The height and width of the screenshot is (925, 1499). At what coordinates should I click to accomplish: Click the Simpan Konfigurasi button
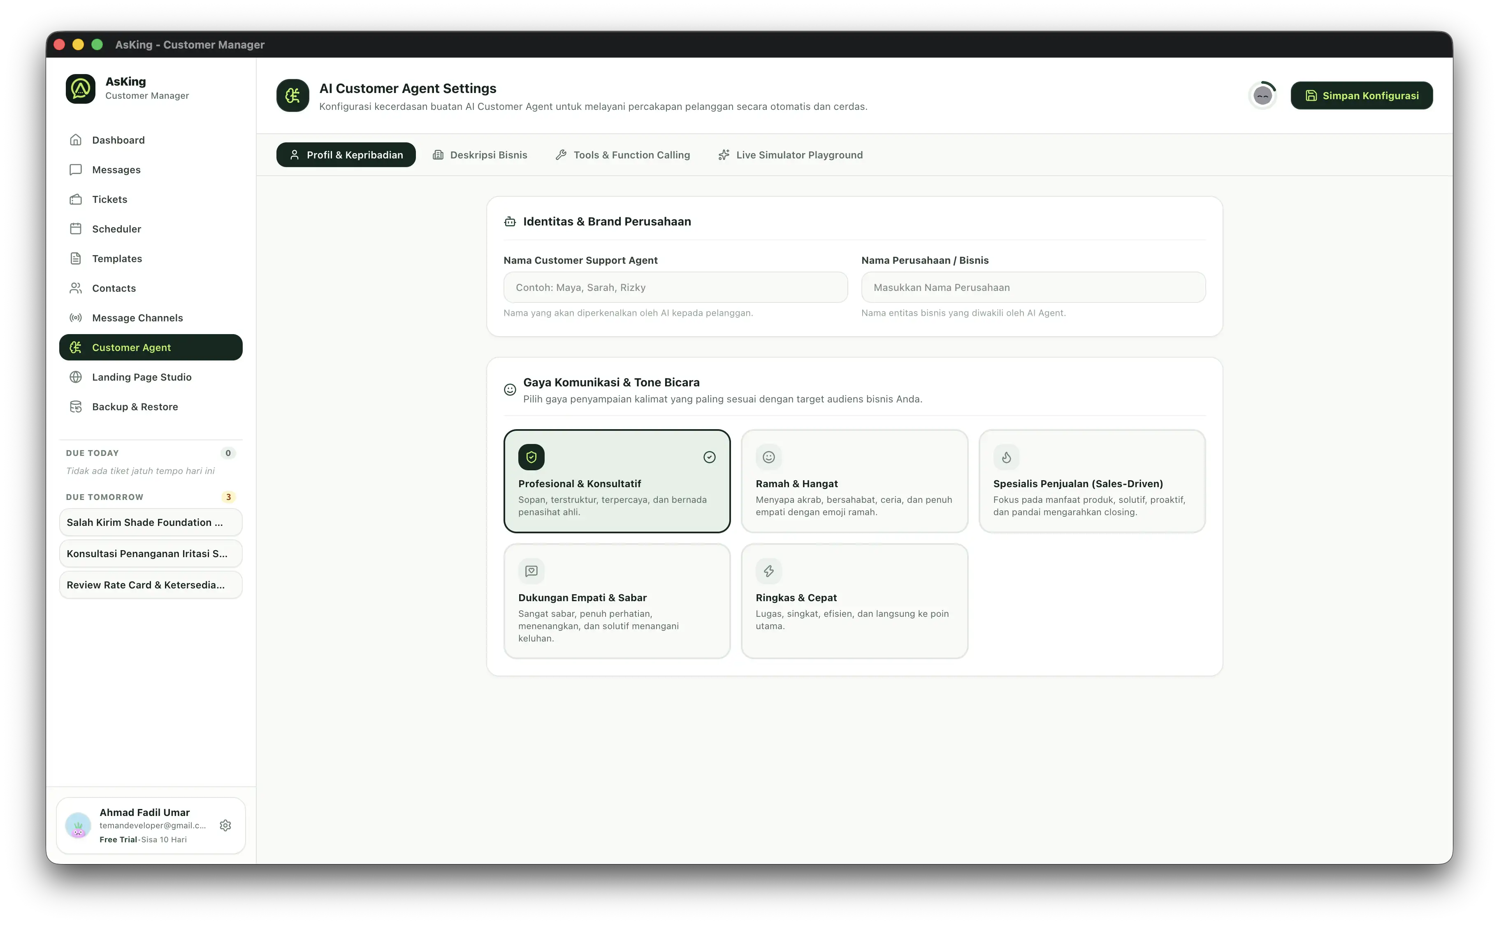click(x=1361, y=95)
